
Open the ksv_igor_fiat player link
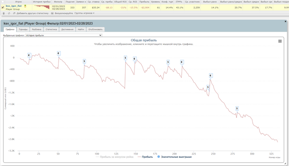14,6
